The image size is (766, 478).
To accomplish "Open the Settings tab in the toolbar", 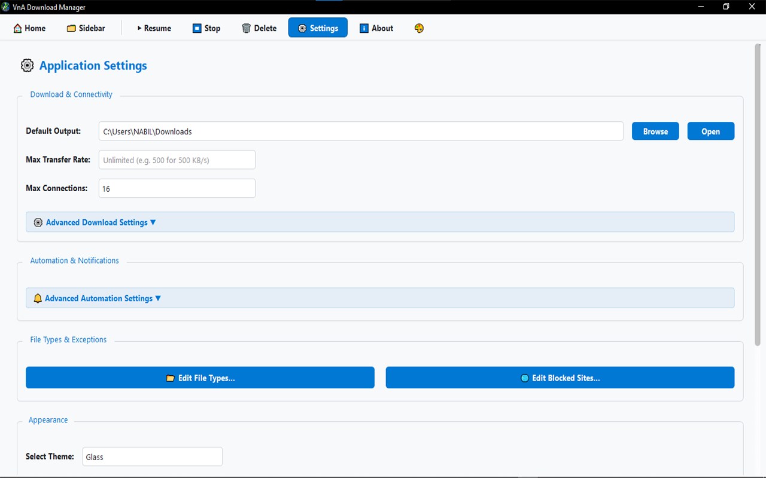I will pyautogui.click(x=318, y=28).
